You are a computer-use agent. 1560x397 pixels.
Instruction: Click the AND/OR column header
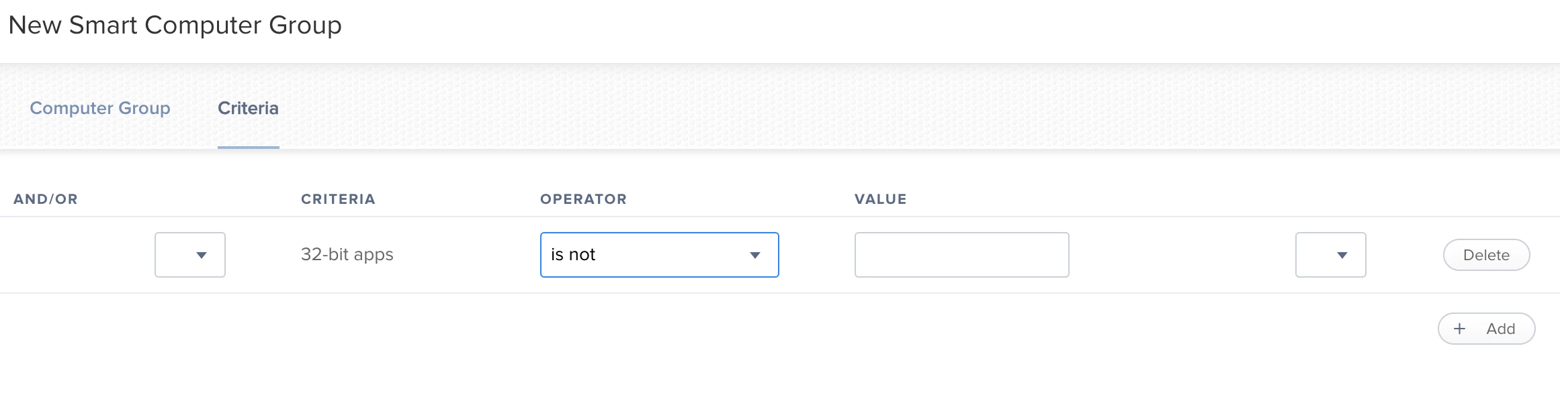point(46,199)
